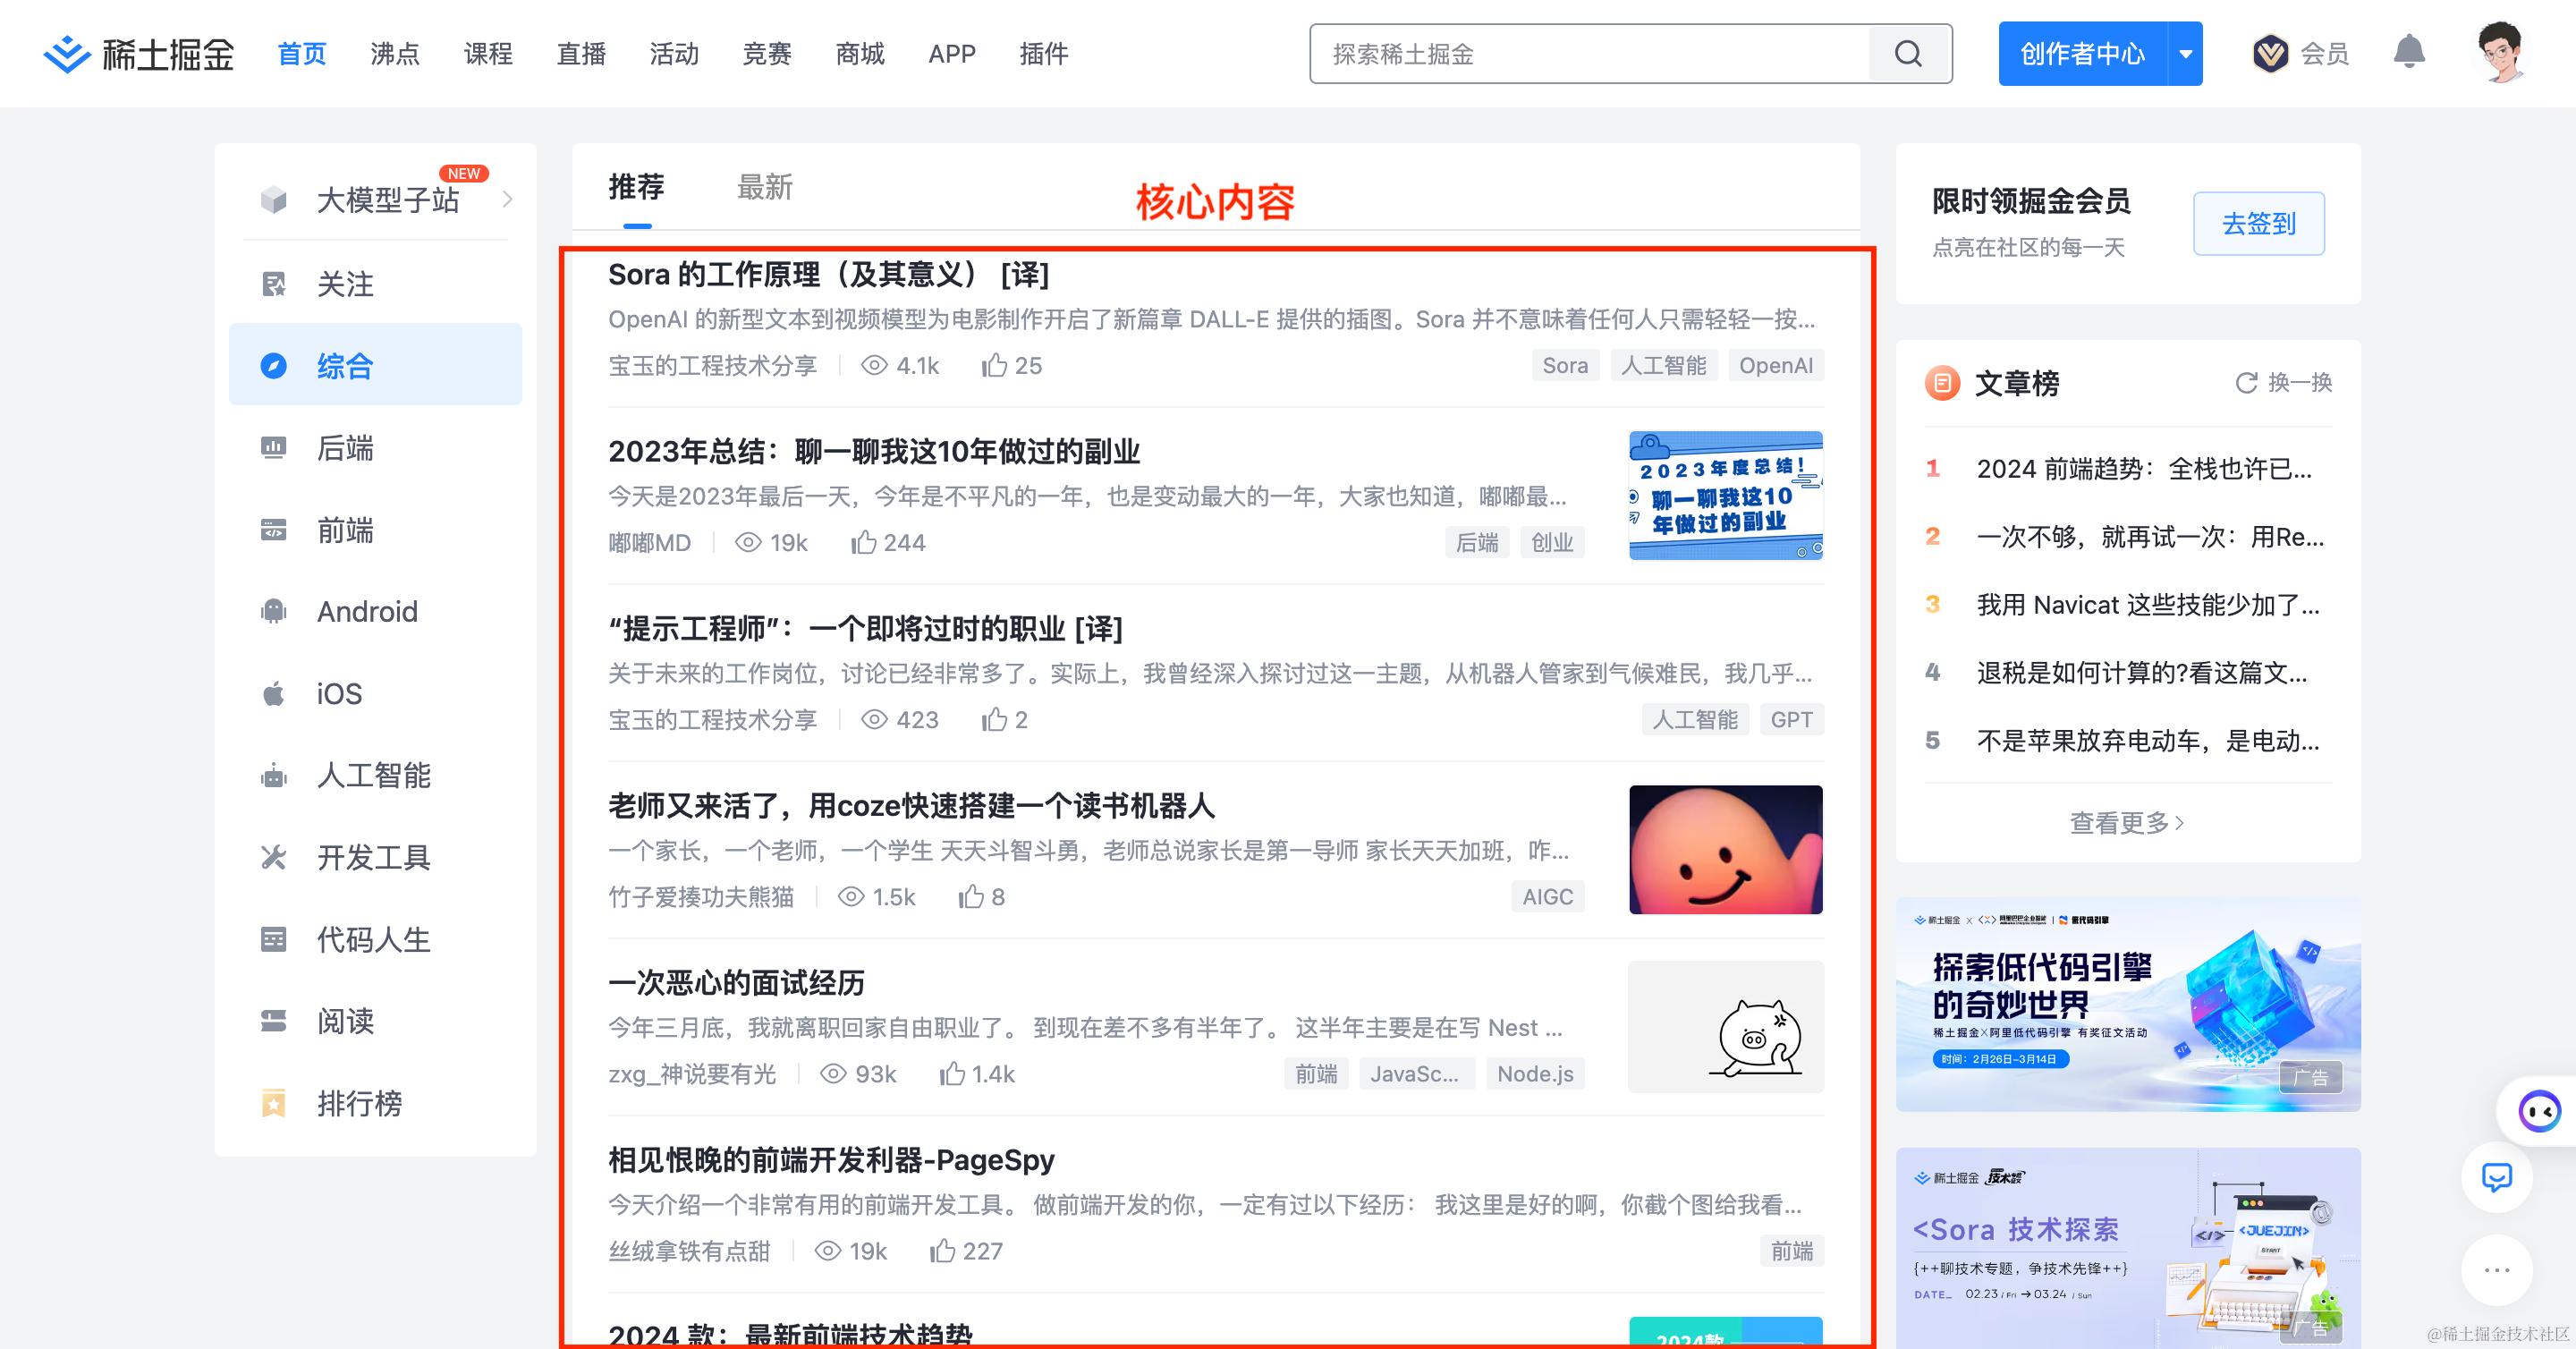Viewport: 2576px width, 1349px height.
Task: Open article 老师又来活了，用coze快速搭建一个读书机器人
Action: [x=911, y=806]
